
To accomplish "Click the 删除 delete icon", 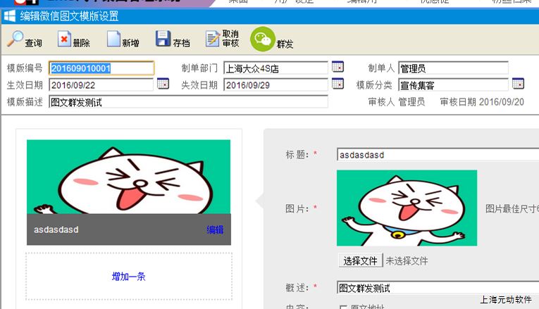I will 64,39.
